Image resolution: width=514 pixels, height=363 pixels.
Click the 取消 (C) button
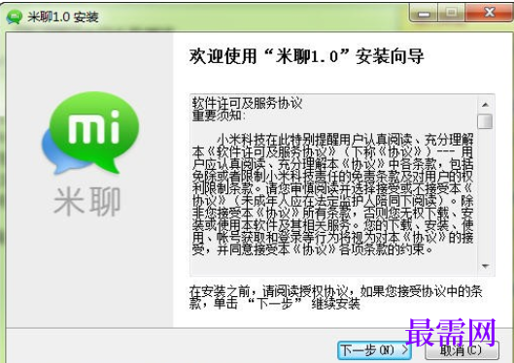click(462, 350)
